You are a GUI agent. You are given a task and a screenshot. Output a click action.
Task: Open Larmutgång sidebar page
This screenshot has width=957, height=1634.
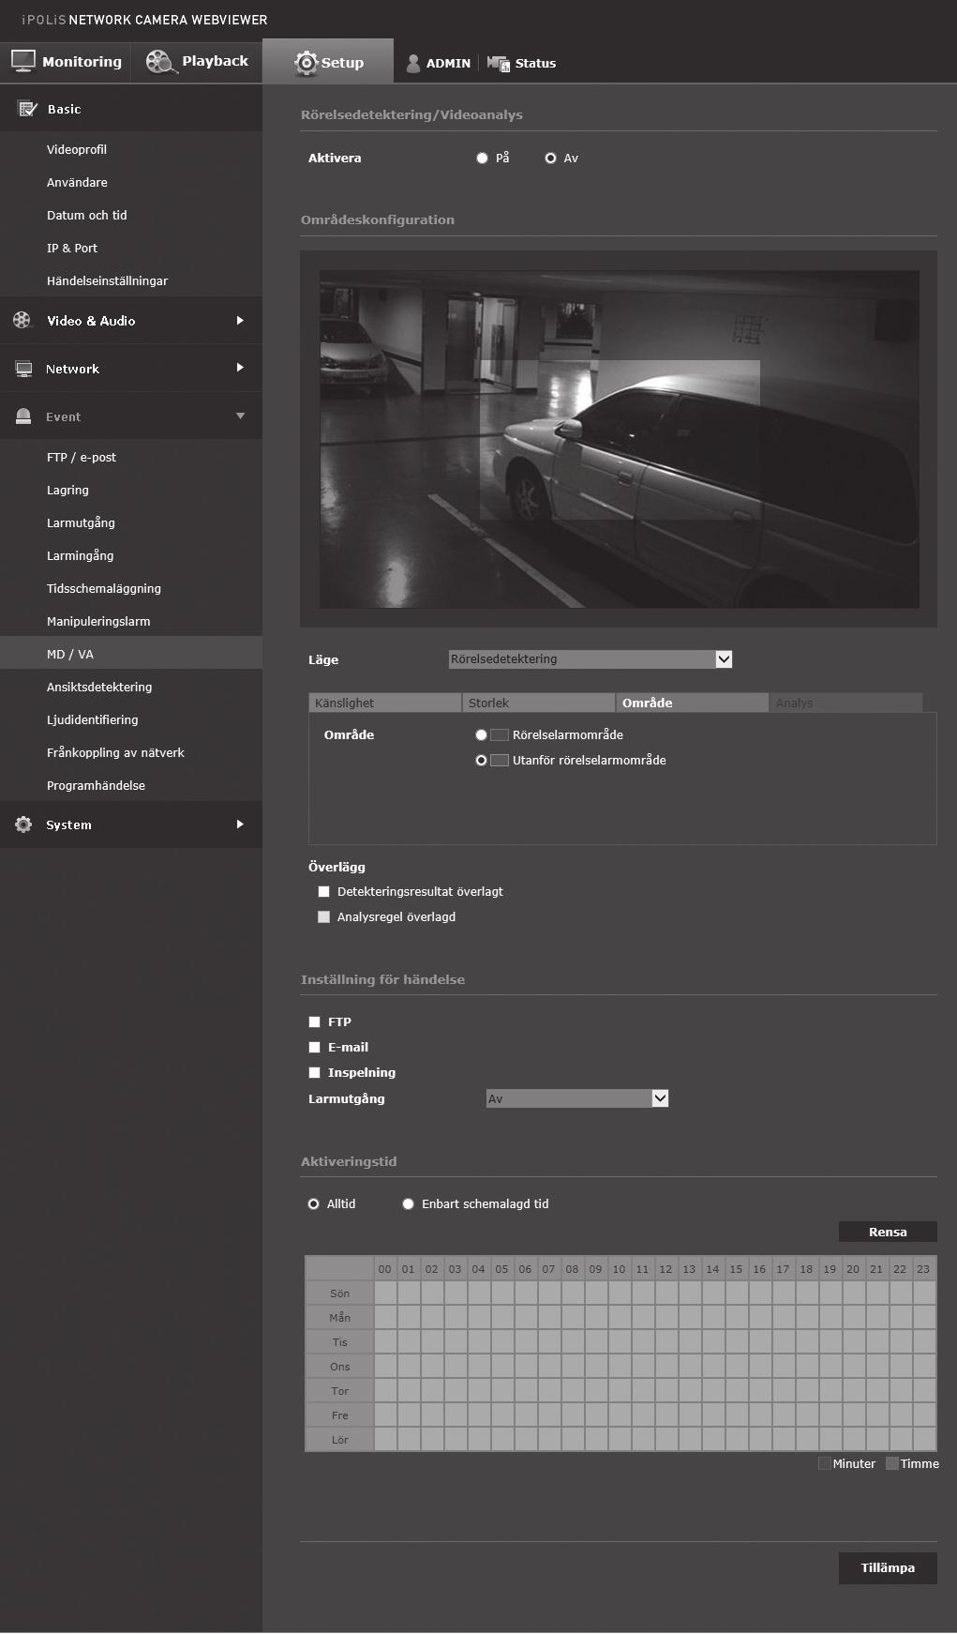[81, 523]
